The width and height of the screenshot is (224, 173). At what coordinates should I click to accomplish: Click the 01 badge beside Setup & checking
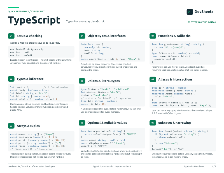[x=11, y=36]
